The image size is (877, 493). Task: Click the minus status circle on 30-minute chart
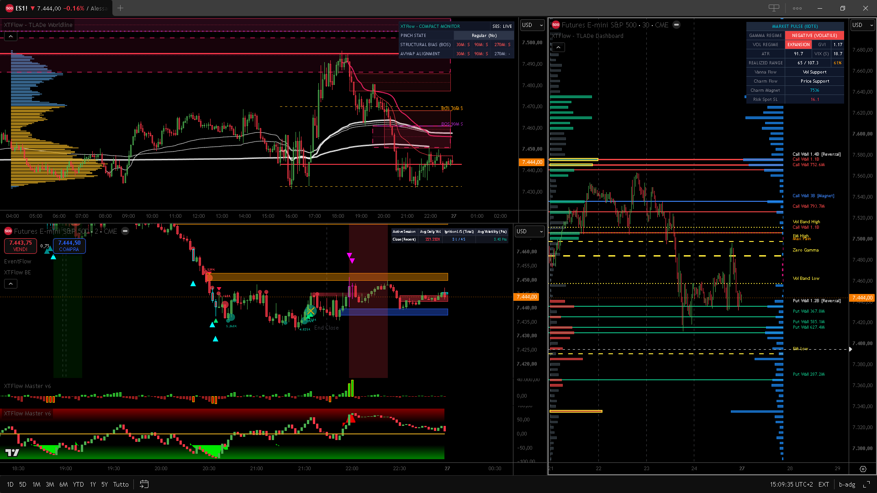[x=676, y=25]
